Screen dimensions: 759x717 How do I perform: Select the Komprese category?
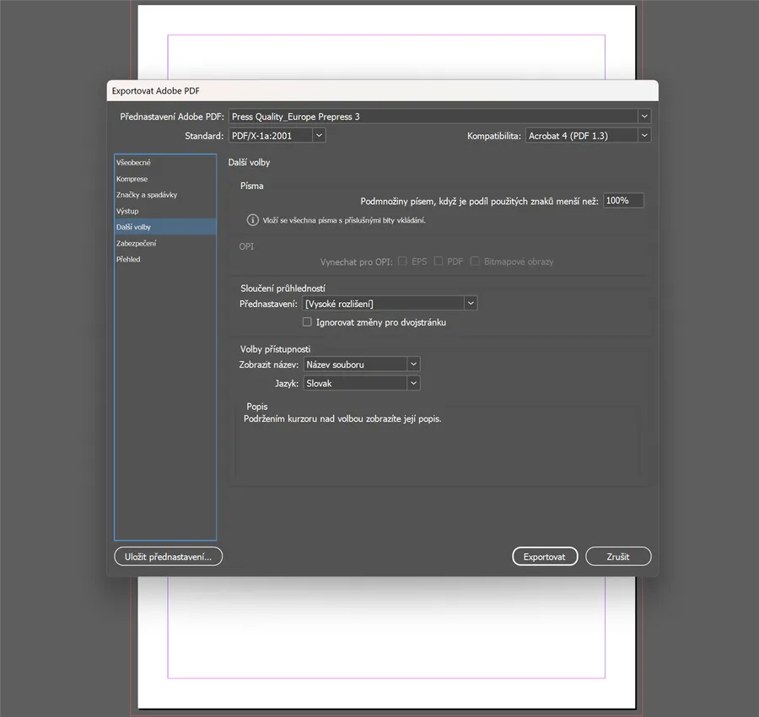pyautogui.click(x=165, y=179)
